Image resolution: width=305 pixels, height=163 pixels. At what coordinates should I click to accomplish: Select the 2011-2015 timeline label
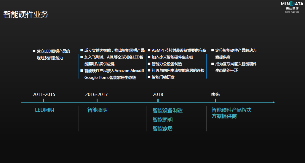click(44, 94)
